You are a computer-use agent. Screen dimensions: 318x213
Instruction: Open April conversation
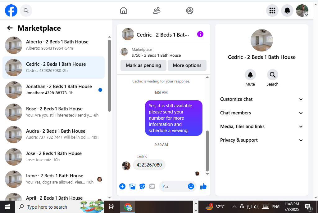(x=53, y=196)
